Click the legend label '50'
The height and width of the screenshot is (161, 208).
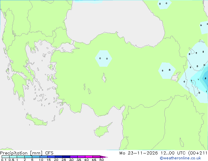(x=101, y=160)
